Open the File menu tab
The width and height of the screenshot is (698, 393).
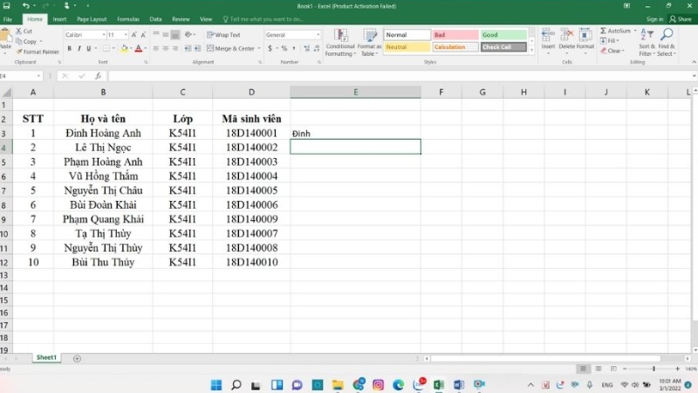(x=8, y=19)
